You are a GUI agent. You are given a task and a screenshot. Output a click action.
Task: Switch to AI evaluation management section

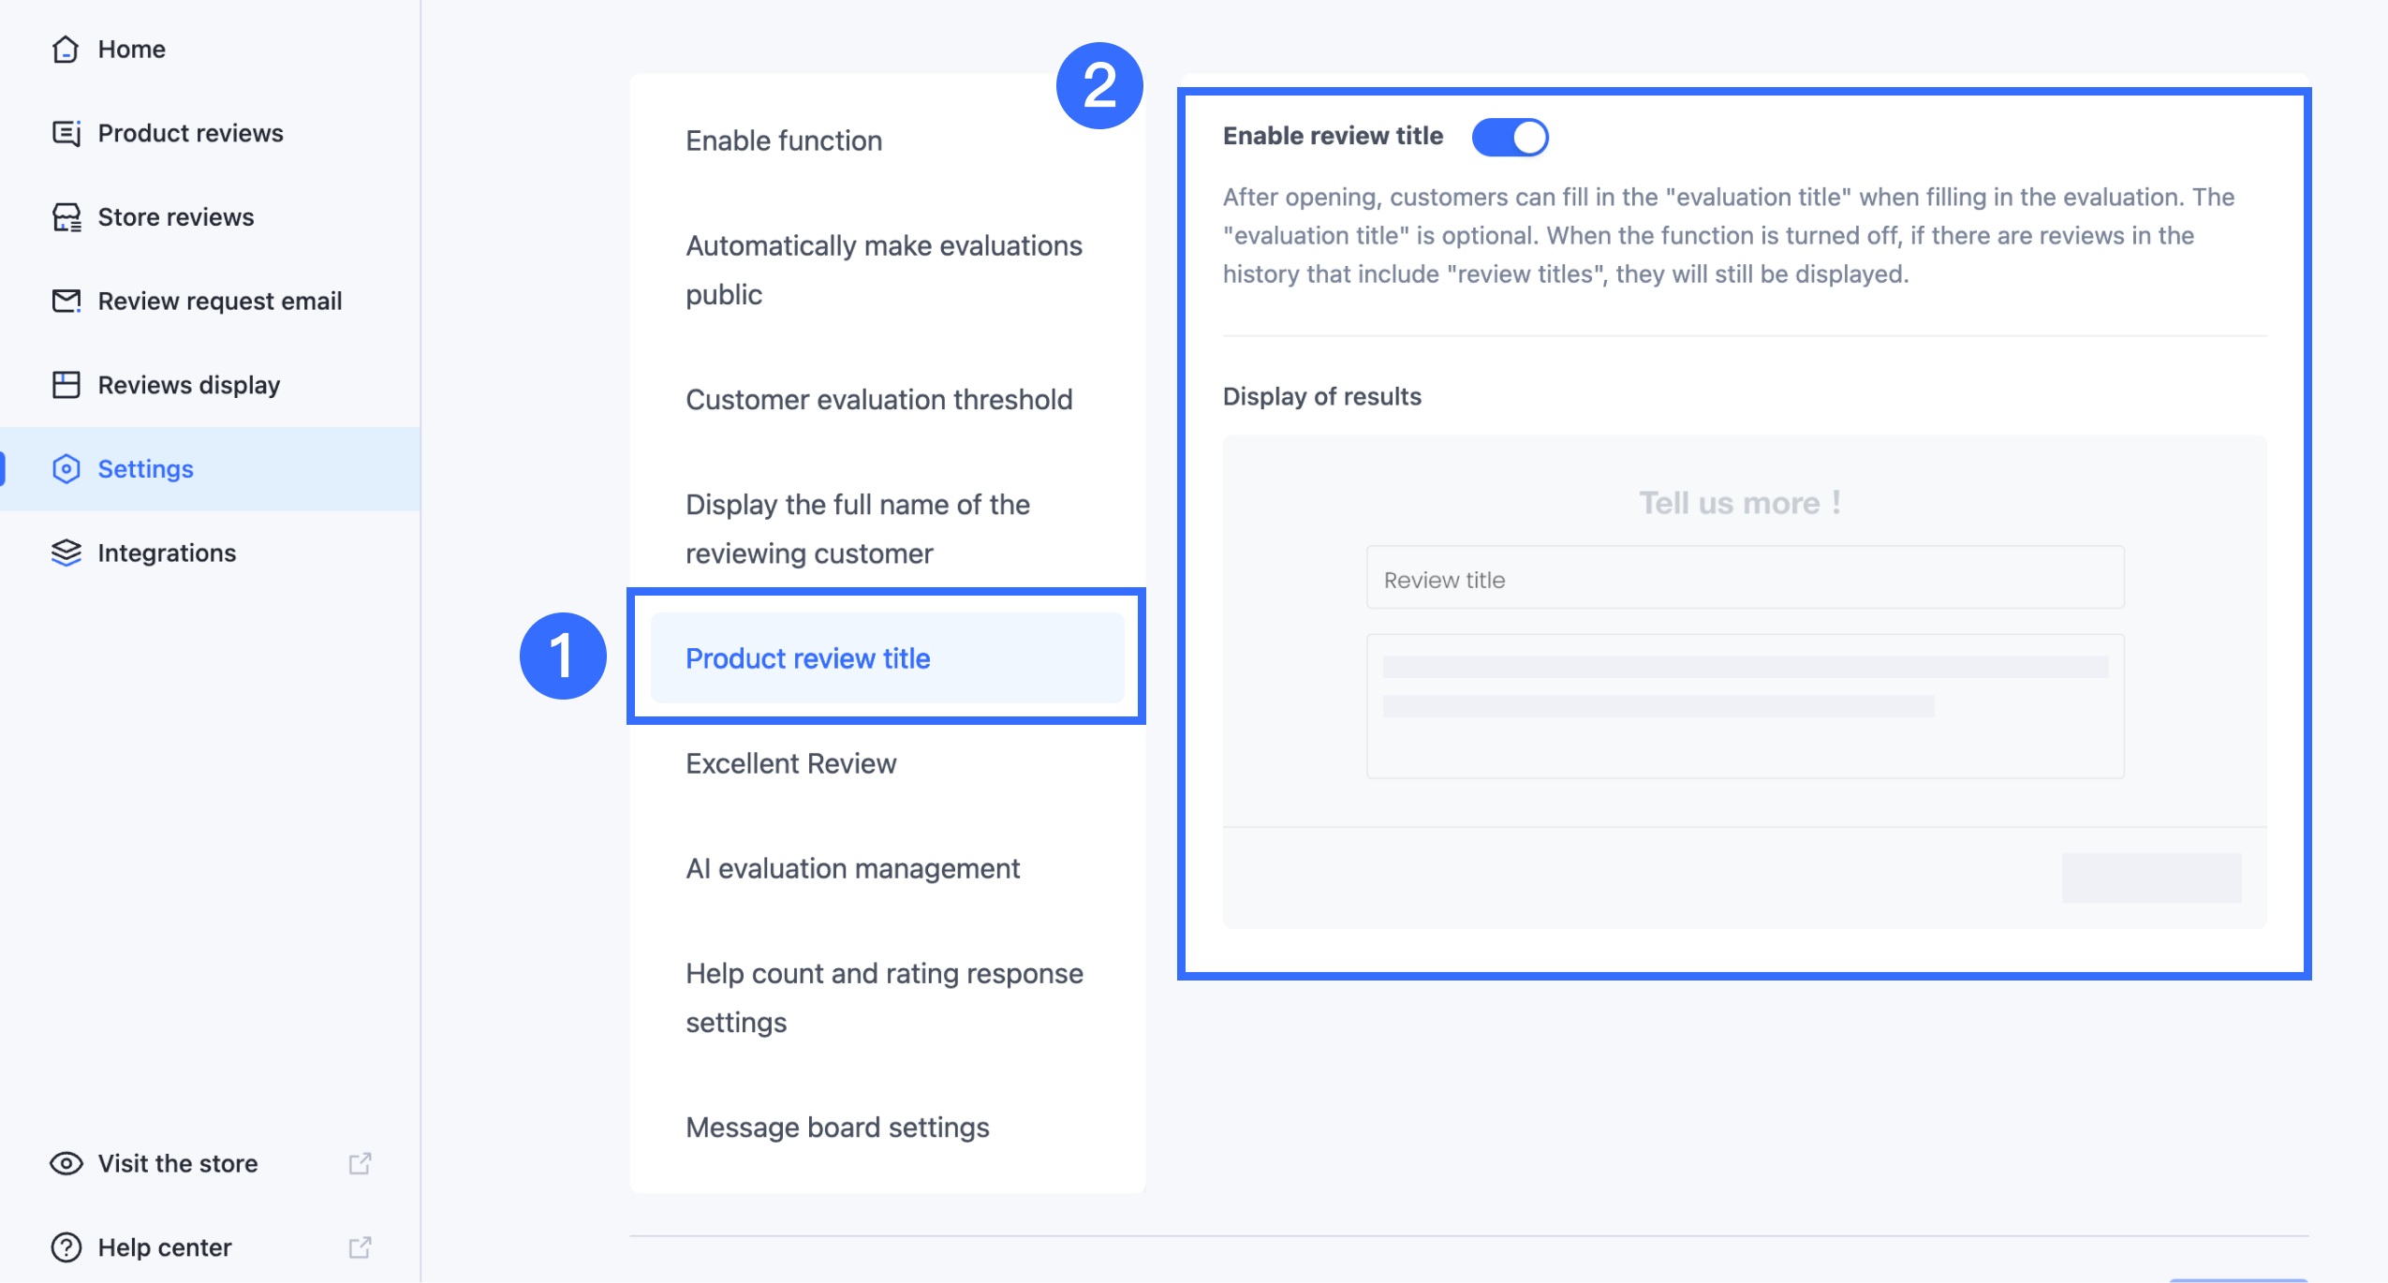(x=852, y=869)
